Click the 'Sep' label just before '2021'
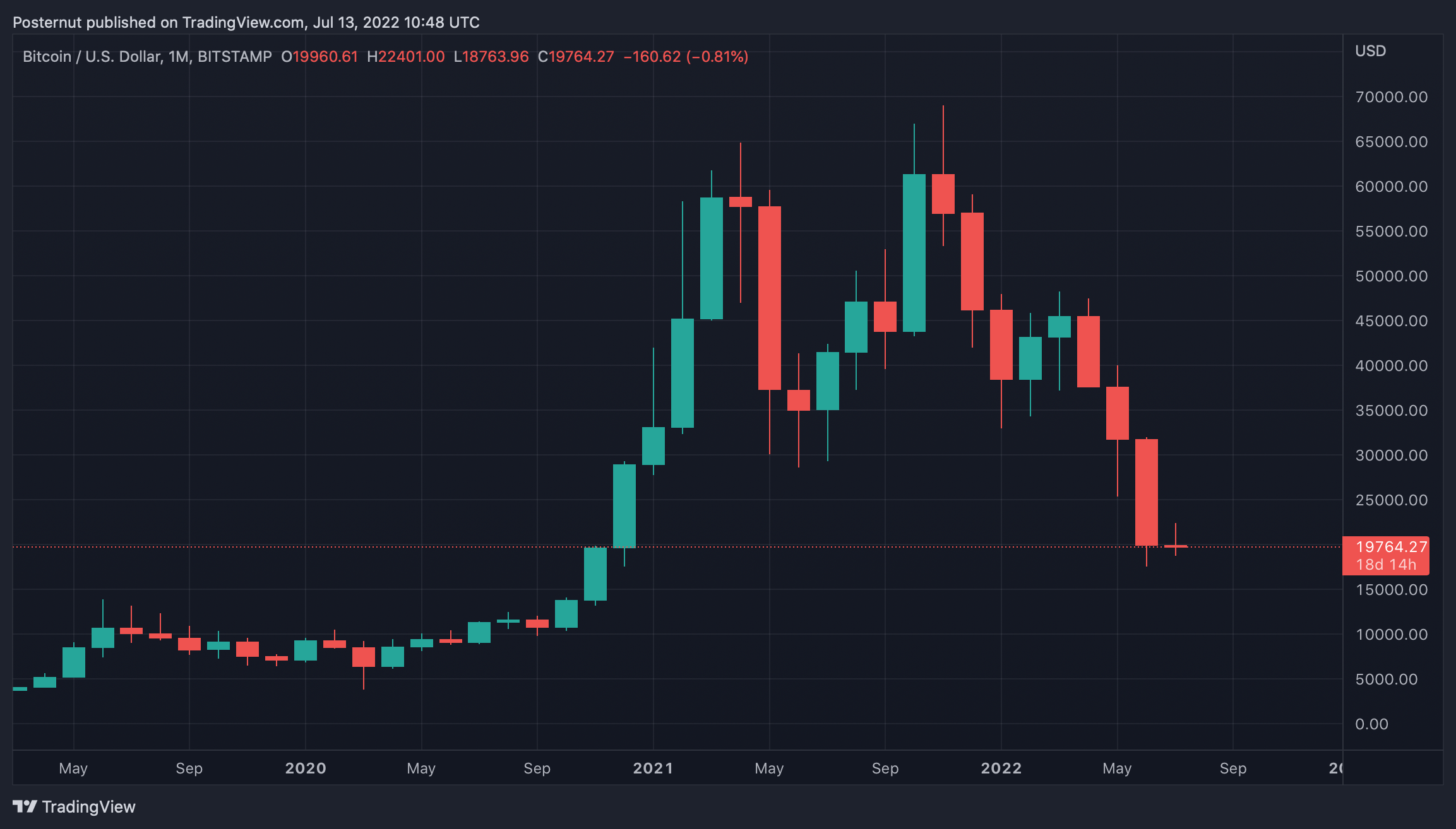The height and width of the screenshot is (829, 1456). click(x=537, y=768)
